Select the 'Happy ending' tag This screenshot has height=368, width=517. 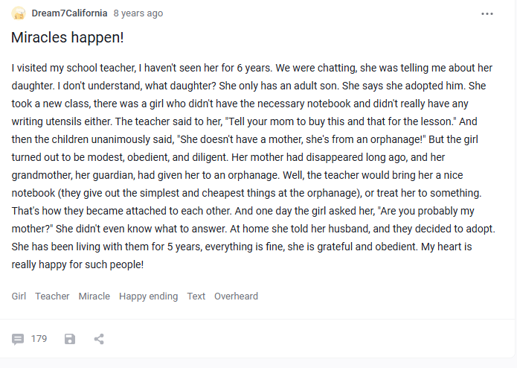(x=148, y=296)
